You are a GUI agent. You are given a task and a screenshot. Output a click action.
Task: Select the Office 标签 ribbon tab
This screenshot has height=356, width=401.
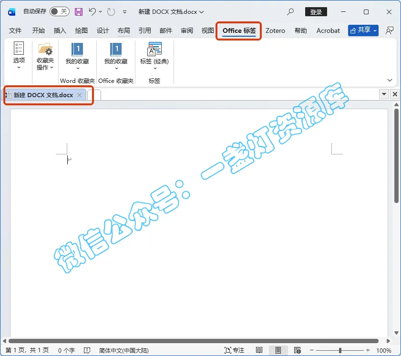[x=239, y=31]
